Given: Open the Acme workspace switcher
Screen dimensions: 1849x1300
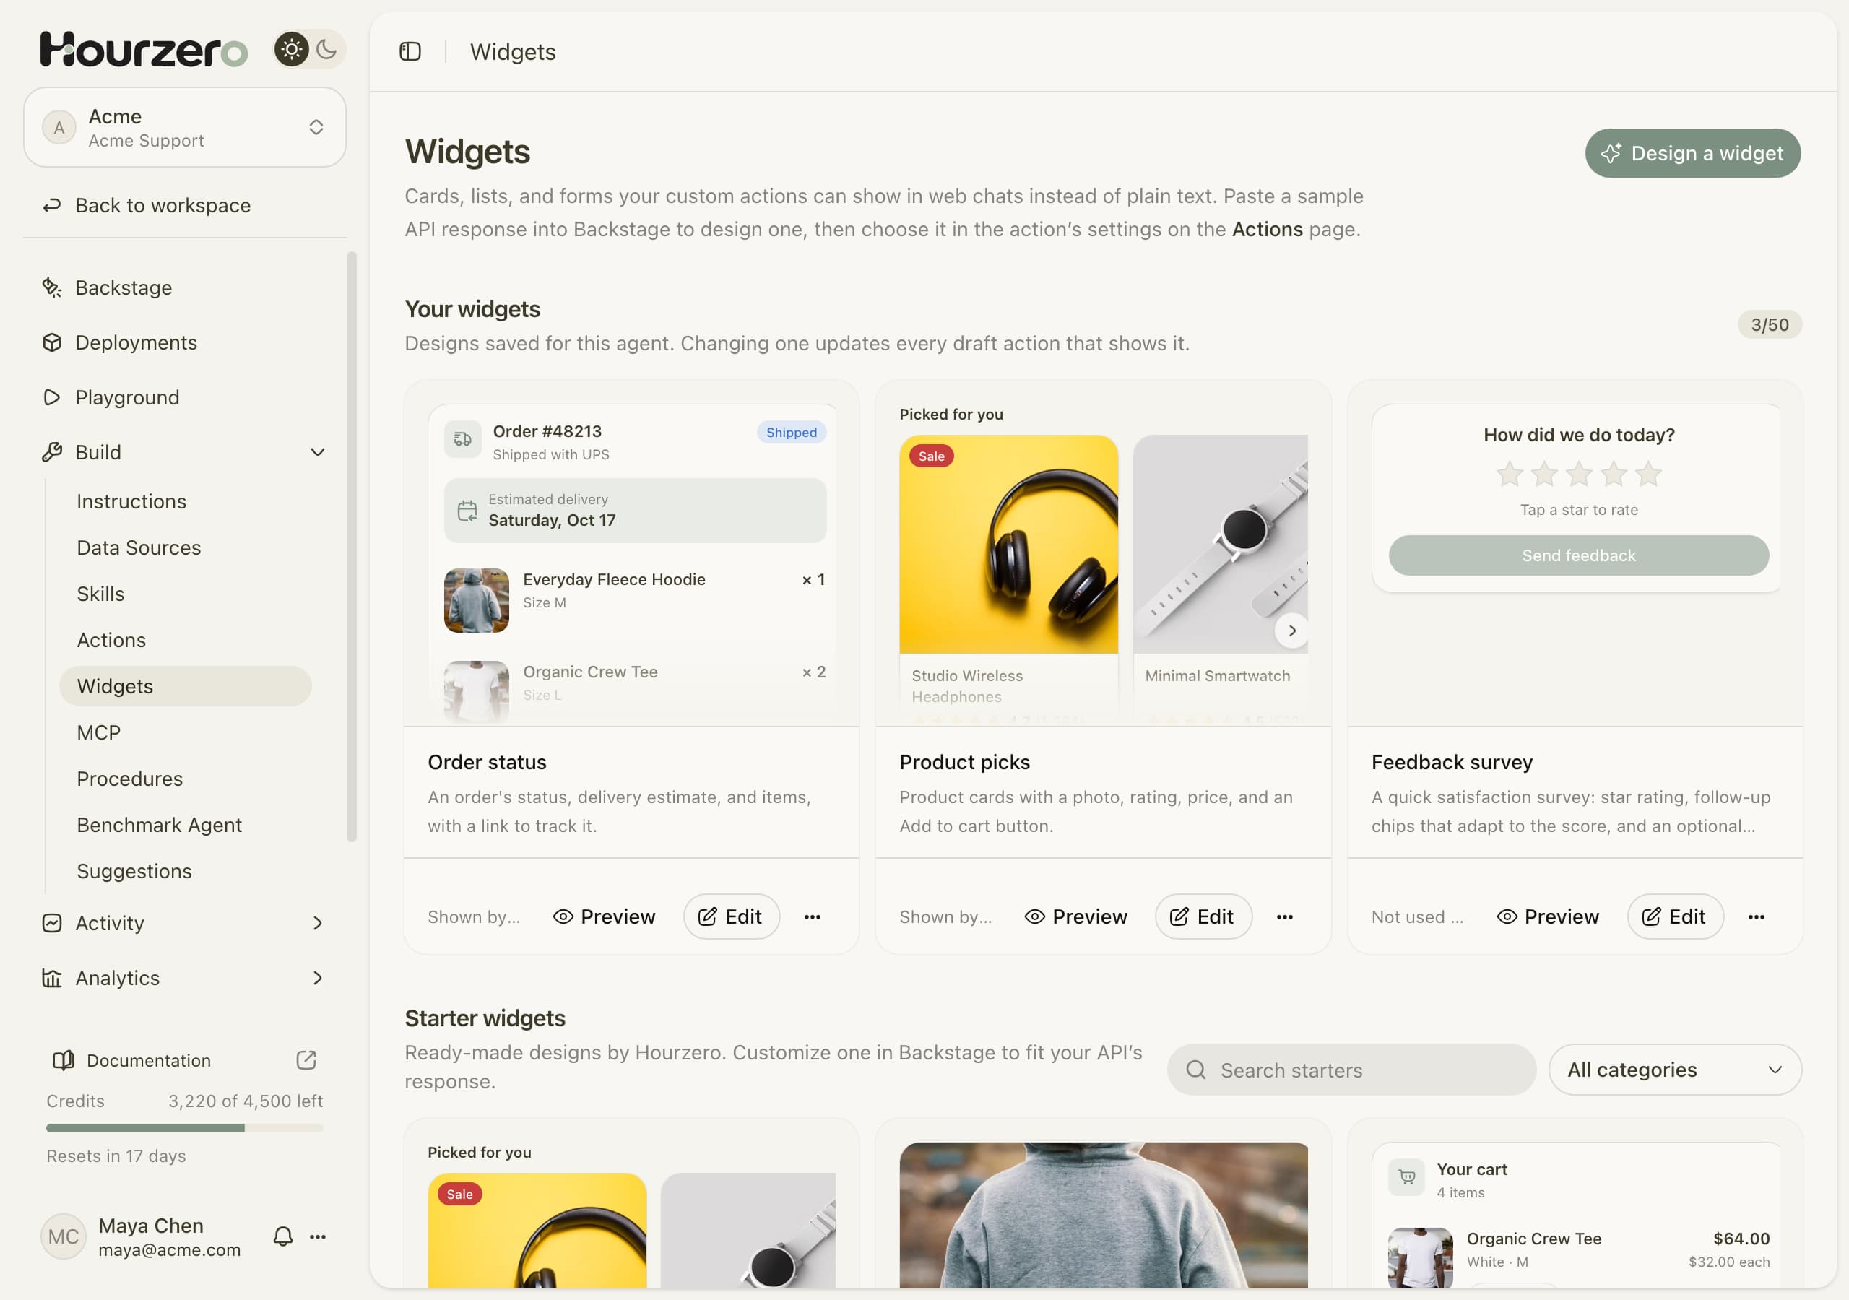Looking at the screenshot, I should (184, 127).
